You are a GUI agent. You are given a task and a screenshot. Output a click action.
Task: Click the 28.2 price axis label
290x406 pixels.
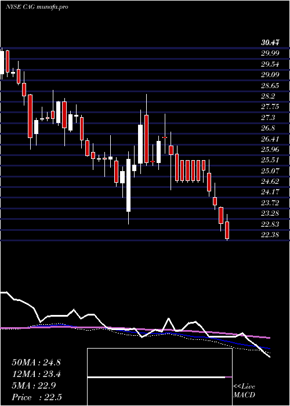tap(268, 96)
